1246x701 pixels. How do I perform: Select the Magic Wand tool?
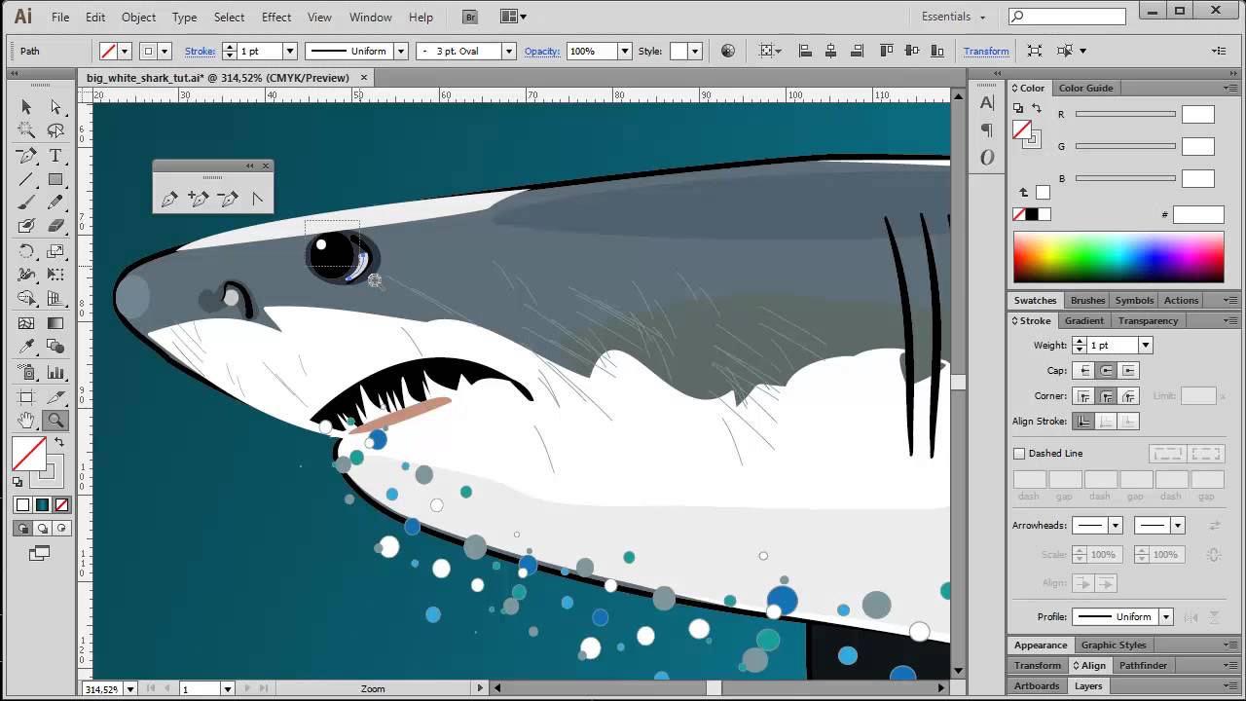(x=26, y=130)
